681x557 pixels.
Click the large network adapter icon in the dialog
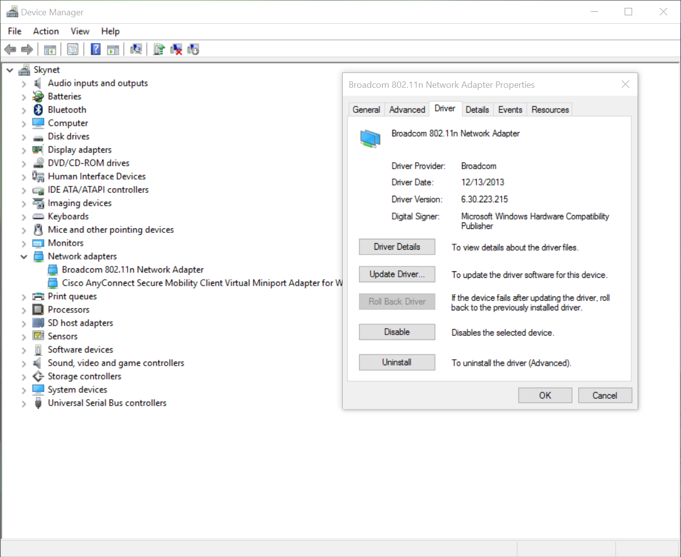370,139
